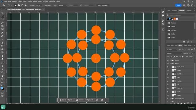Viewport: 196px width, 110px height.
Task: Select the Elliptical Marquee tool
Action: (x=2, y=16)
